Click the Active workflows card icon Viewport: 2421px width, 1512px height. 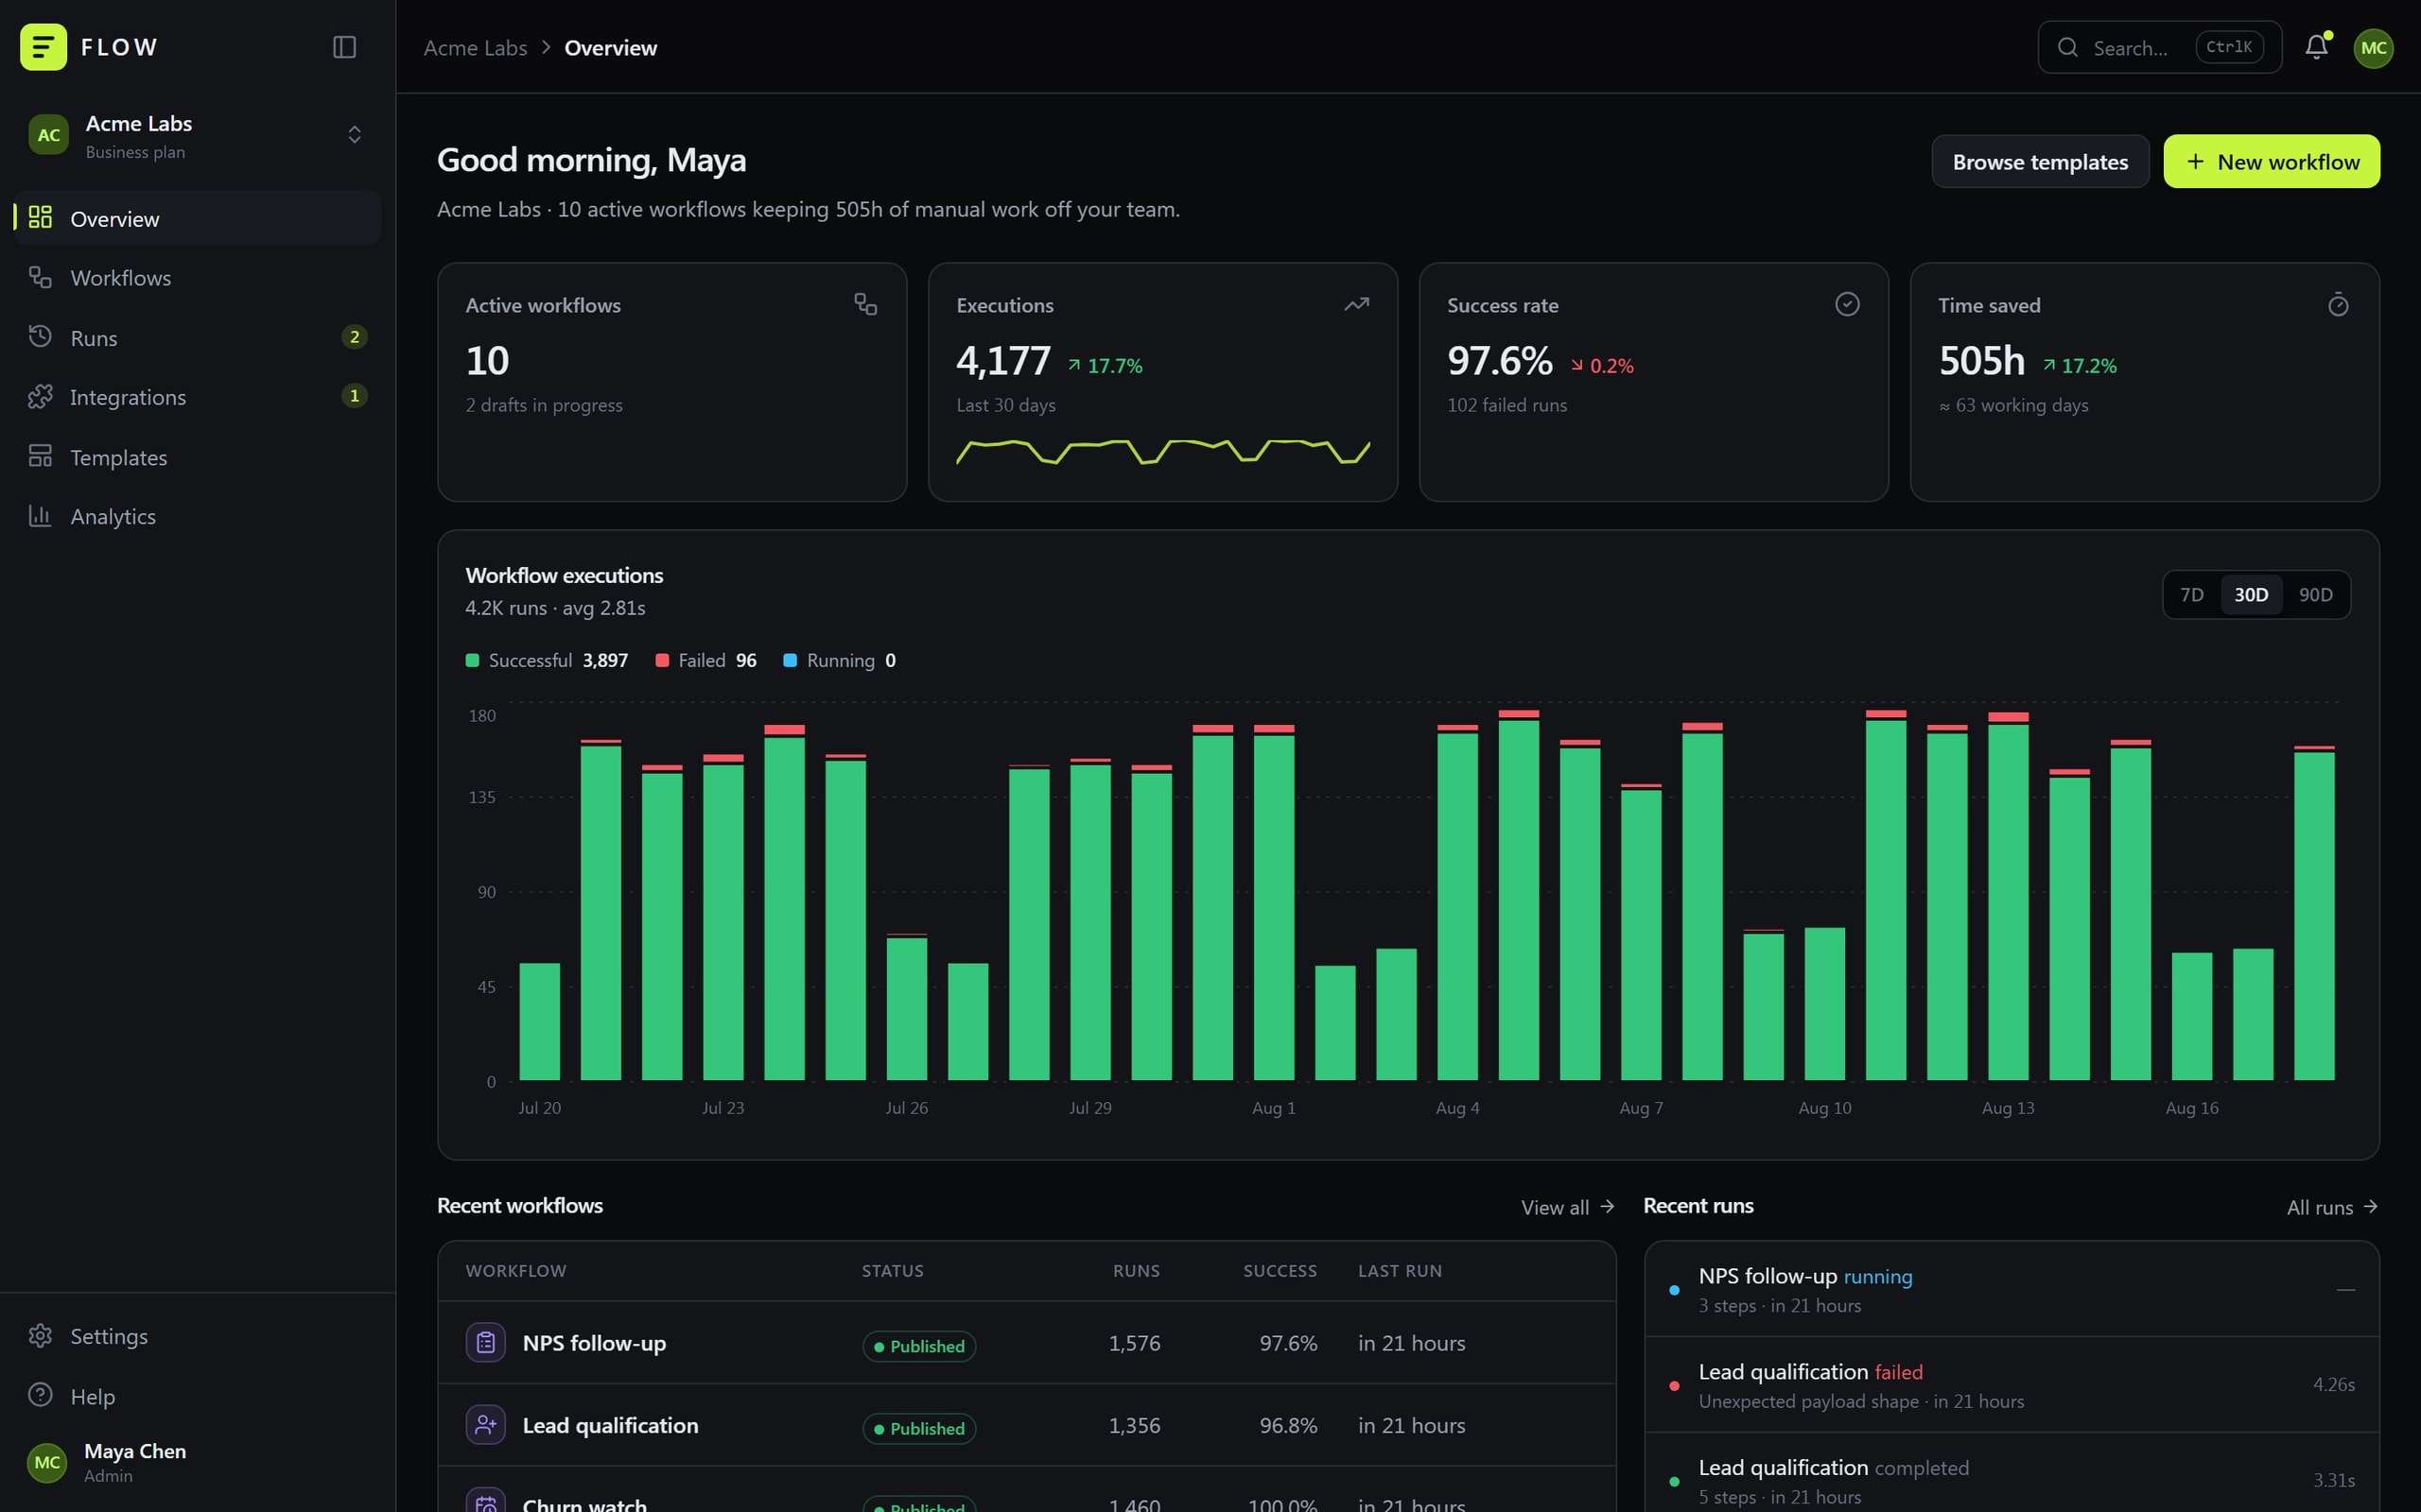865,304
